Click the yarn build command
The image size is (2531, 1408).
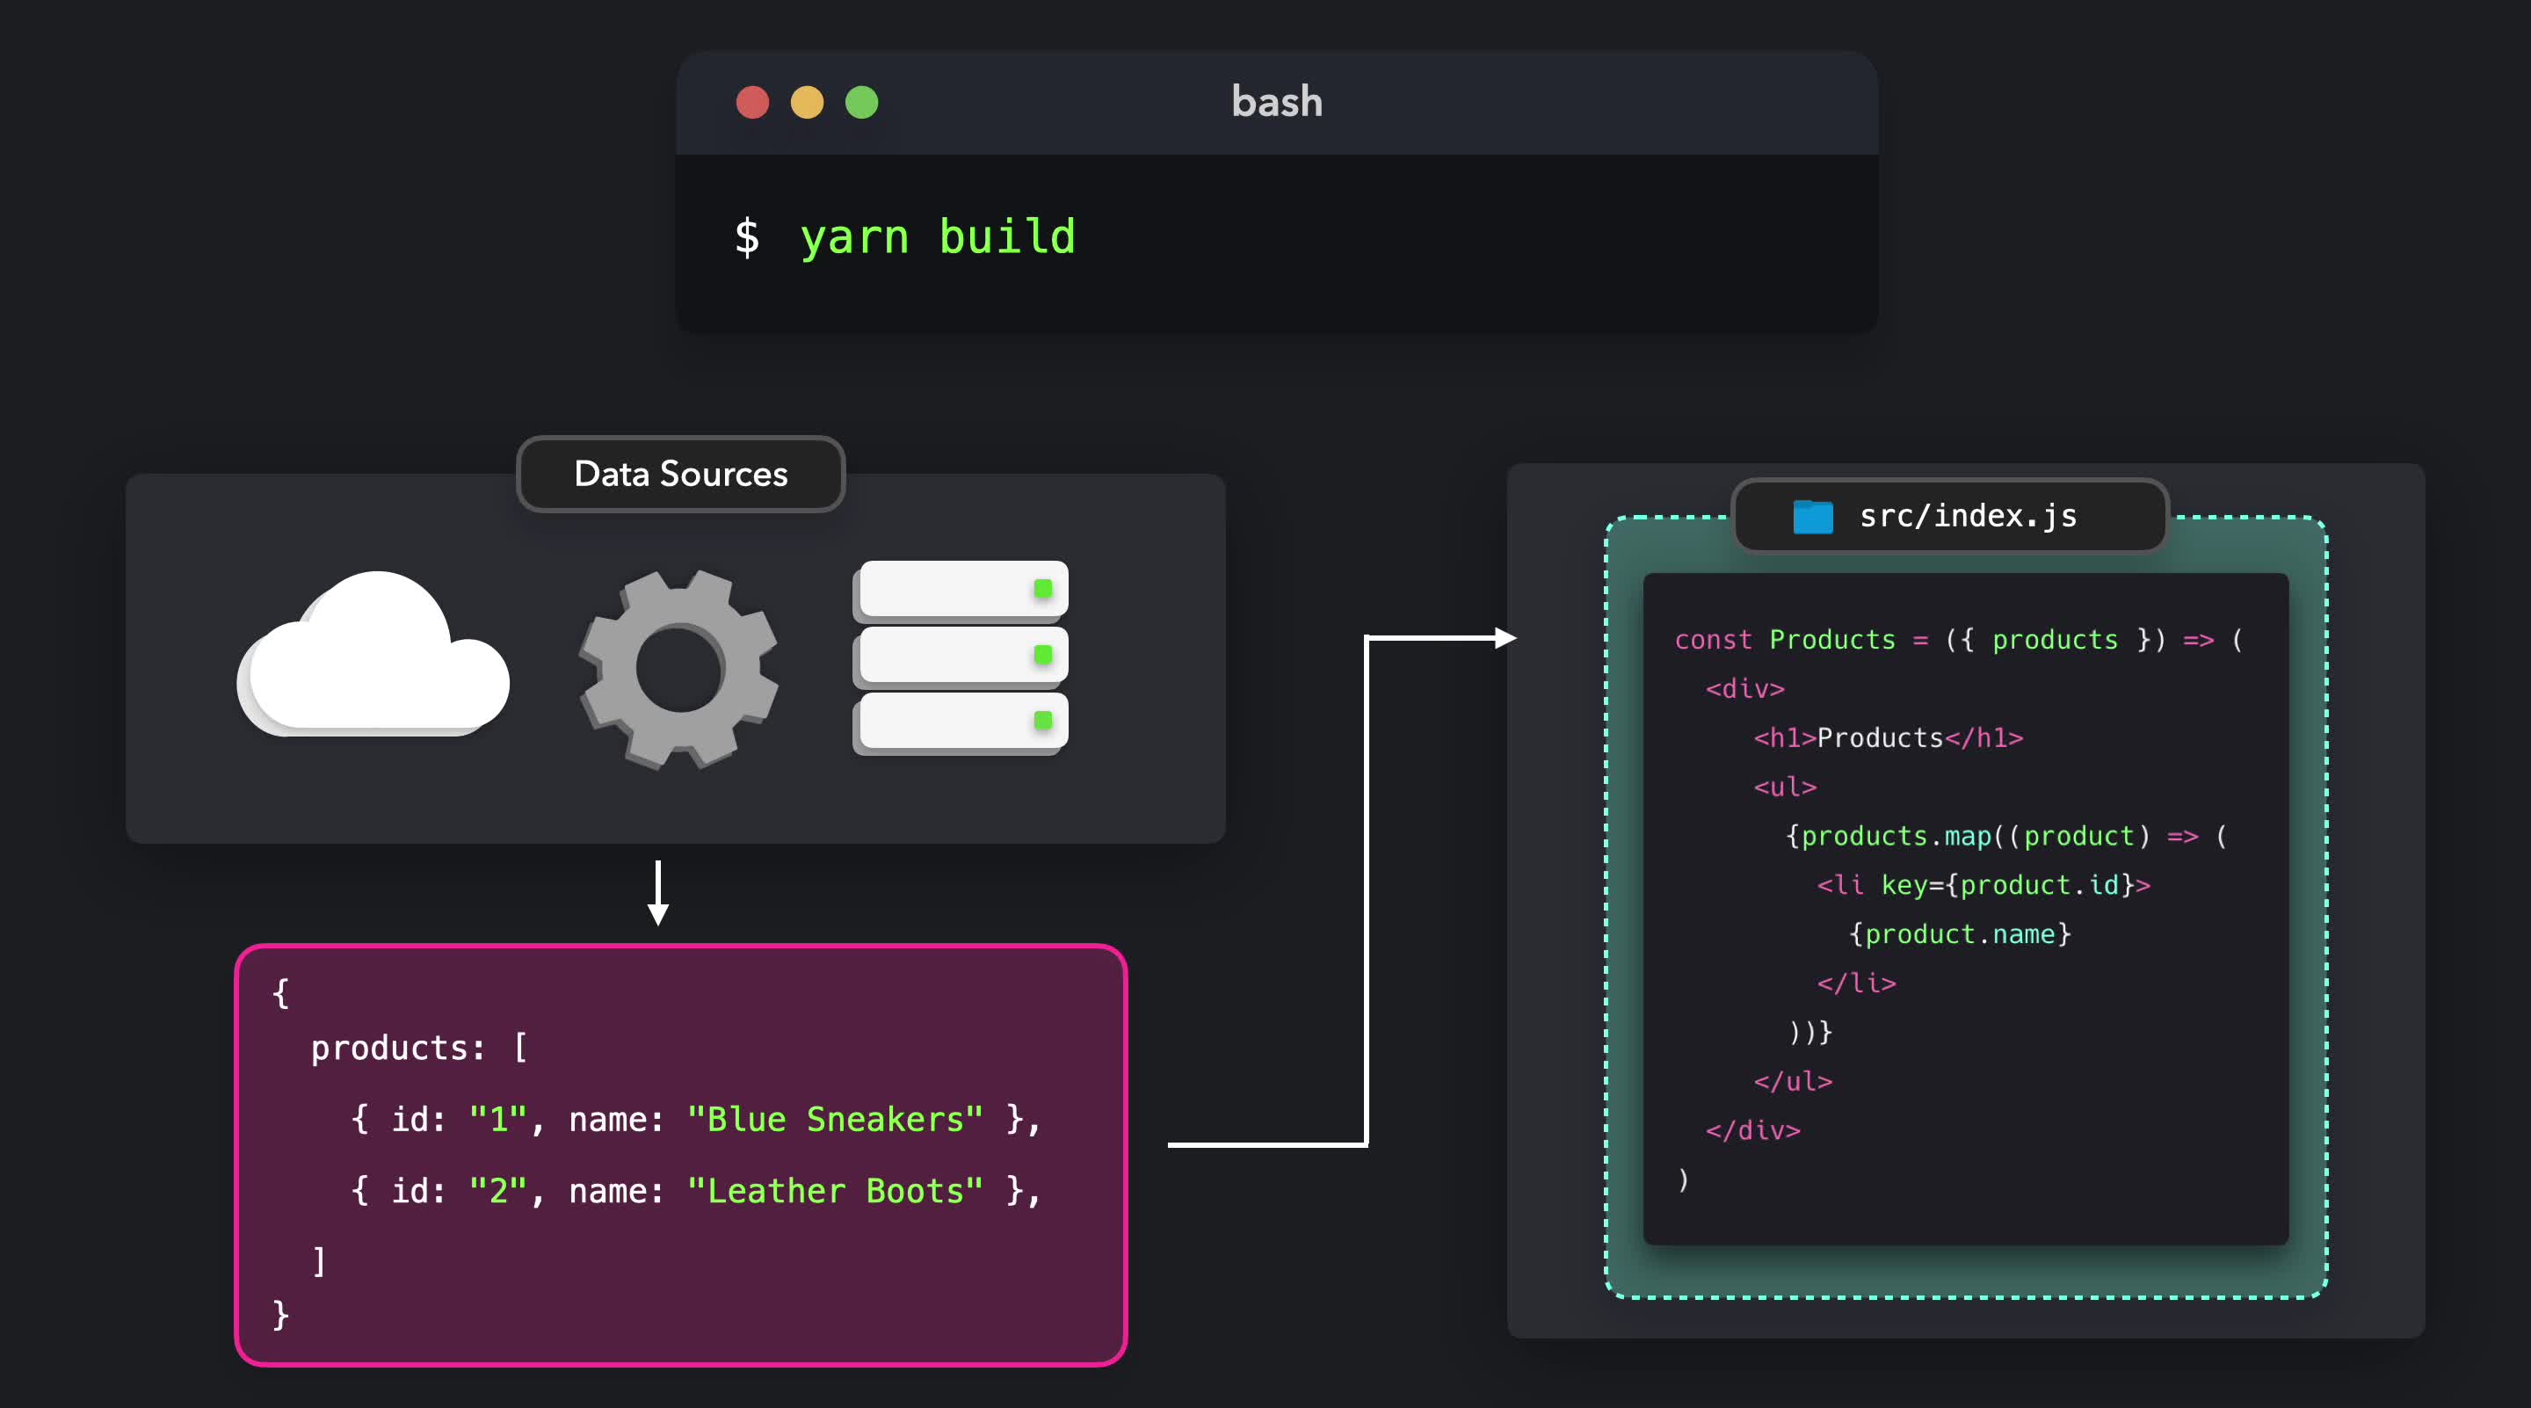[x=938, y=236]
